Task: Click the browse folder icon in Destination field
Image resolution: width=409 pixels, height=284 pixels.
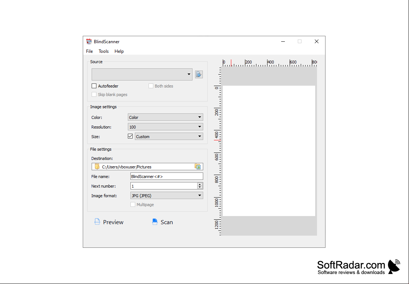Action: [x=197, y=167]
